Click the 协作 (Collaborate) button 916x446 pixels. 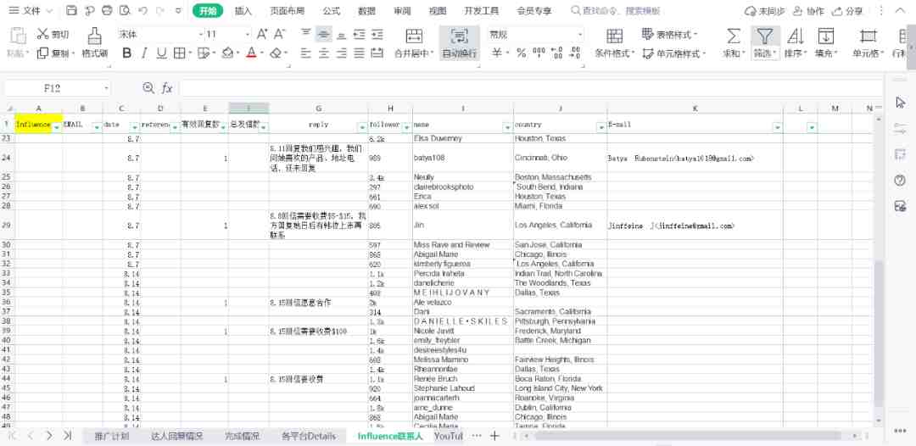pyautogui.click(x=808, y=11)
